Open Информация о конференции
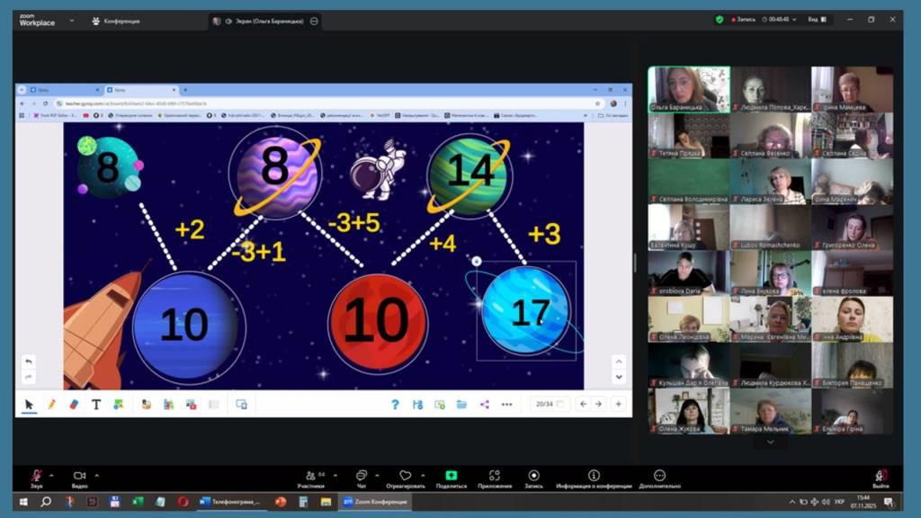921x518 pixels. click(x=594, y=477)
